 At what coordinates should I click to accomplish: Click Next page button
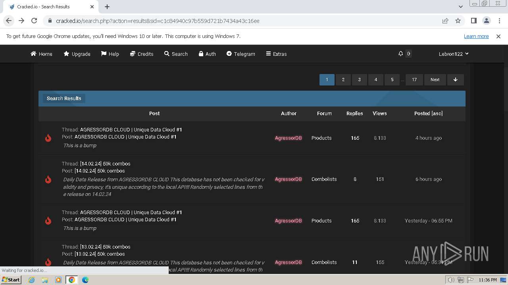[x=435, y=80]
